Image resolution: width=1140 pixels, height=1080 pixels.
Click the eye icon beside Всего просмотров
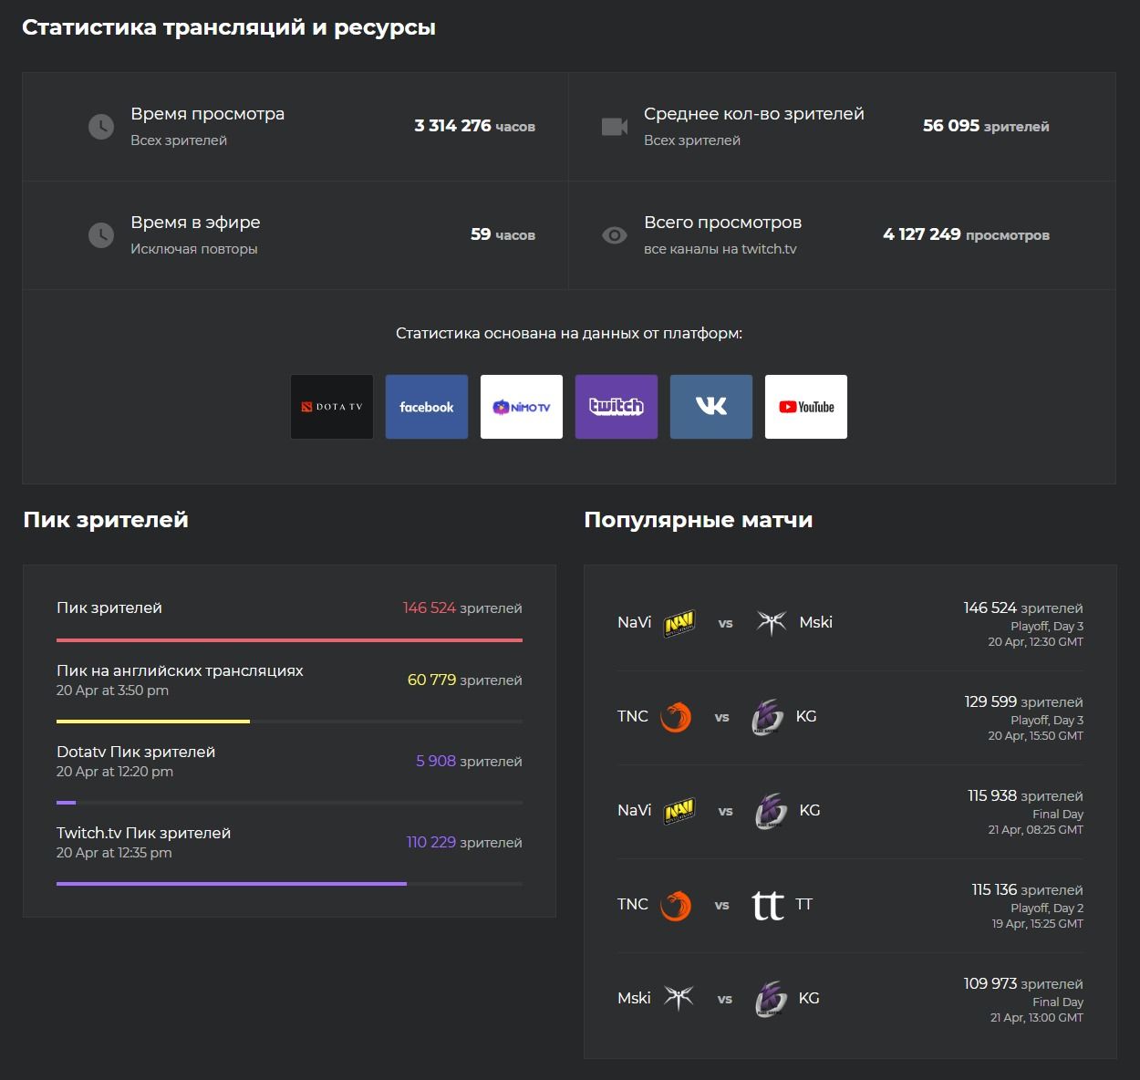pos(615,235)
